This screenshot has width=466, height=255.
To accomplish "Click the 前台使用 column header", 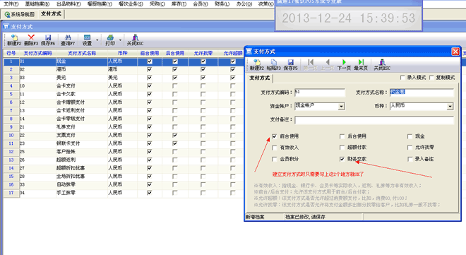I will (150, 53).
